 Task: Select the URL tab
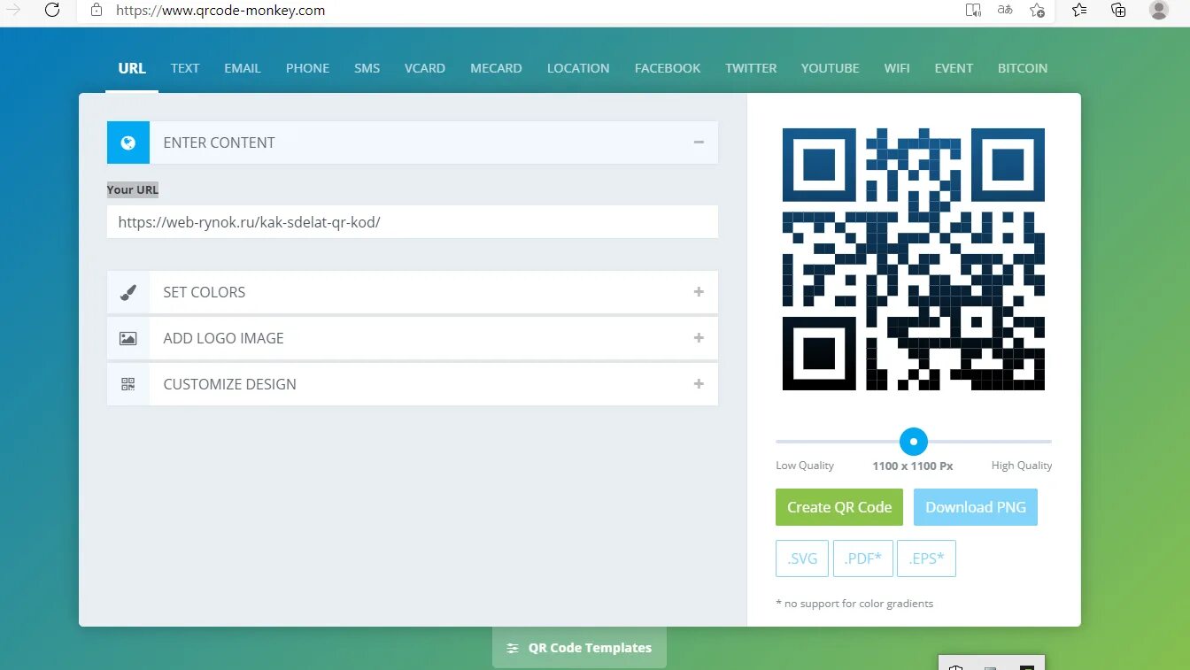coord(132,68)
